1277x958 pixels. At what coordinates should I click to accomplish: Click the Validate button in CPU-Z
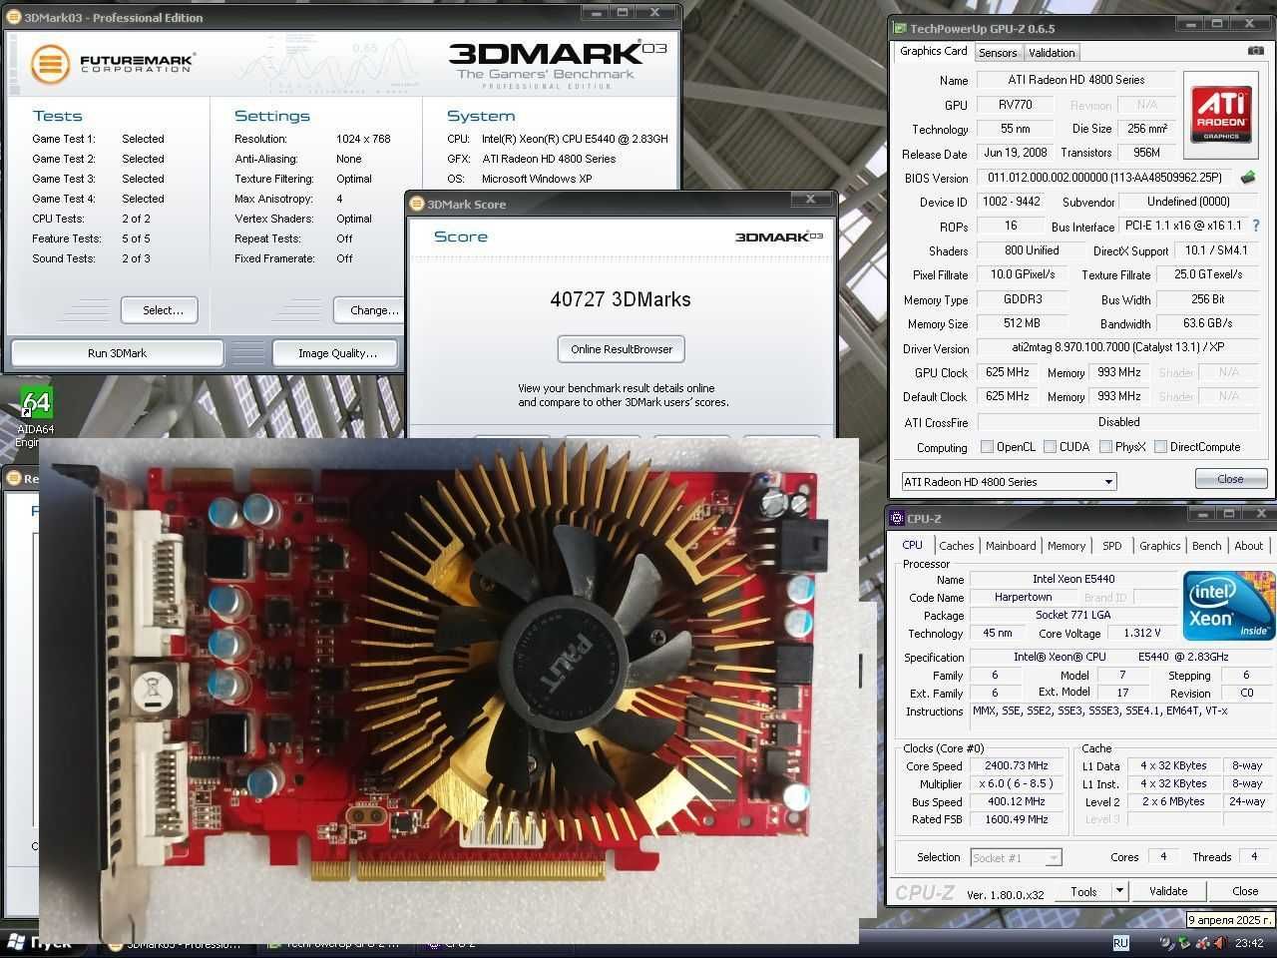[x=1167, y=891]
